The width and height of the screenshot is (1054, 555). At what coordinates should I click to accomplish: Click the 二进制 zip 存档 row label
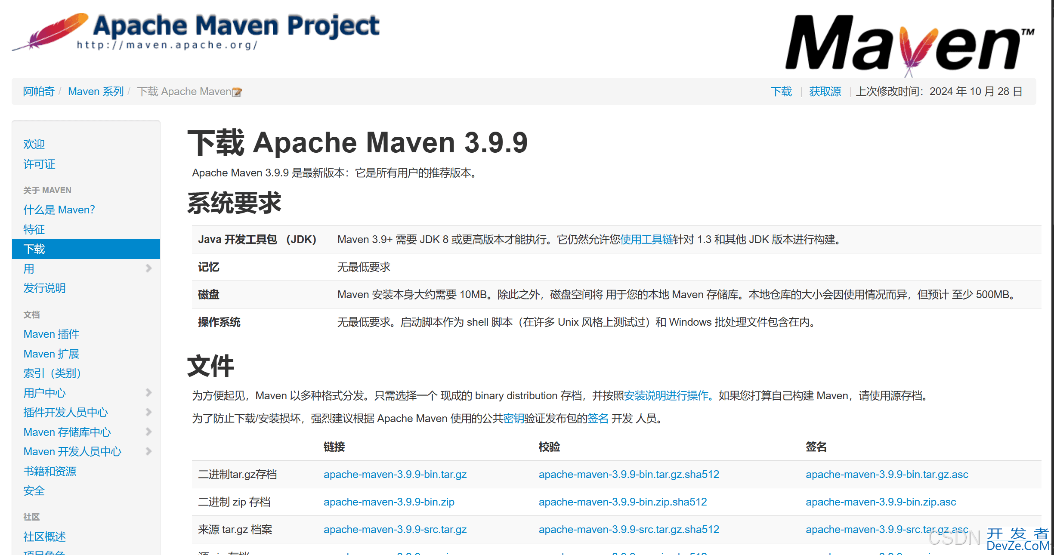tap(234, 502)
